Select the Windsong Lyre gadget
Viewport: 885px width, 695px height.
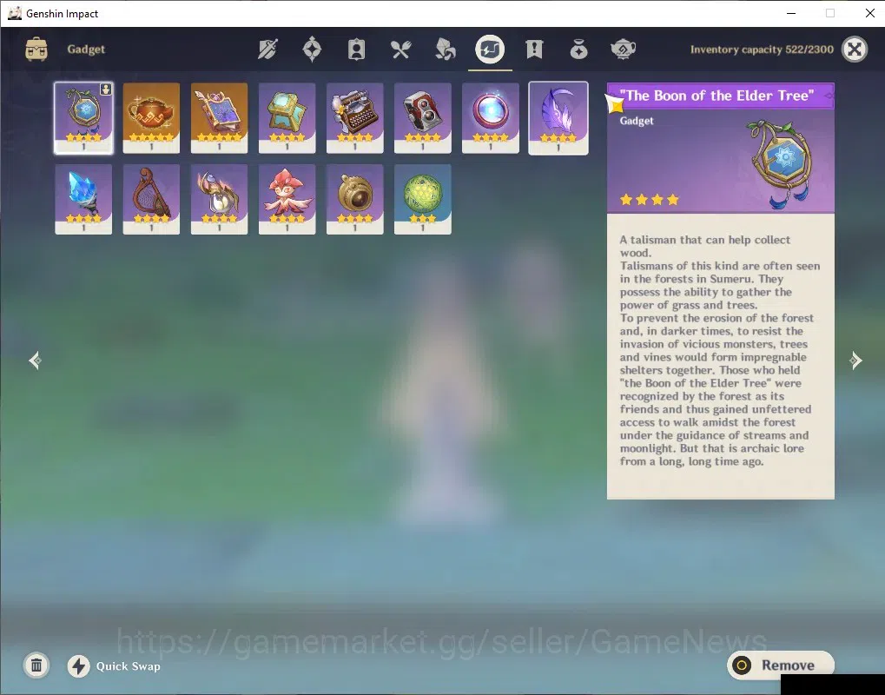tap(151, 199)
